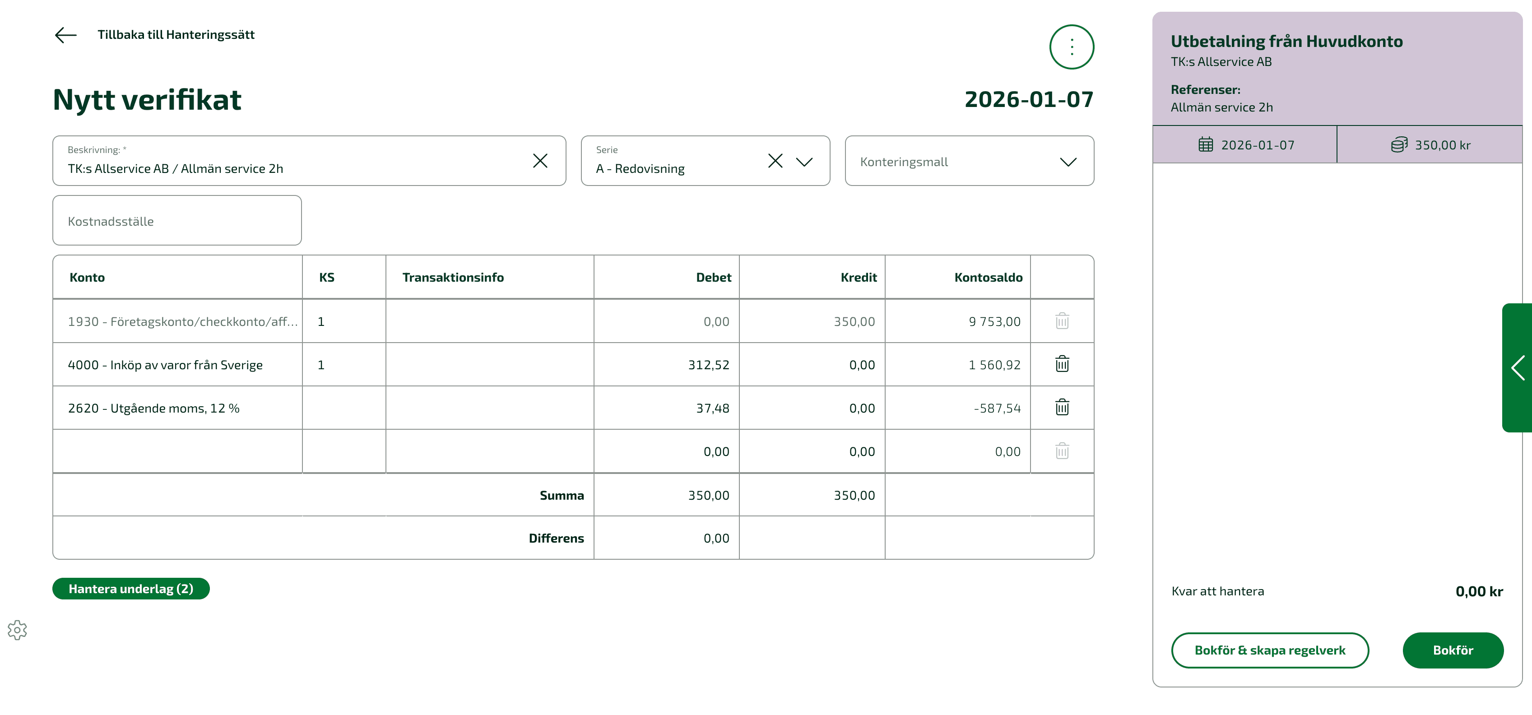Click the 1930 - Företagskonto account cell
Viewport: 1532px width, 715px height.
click(178, 321)
